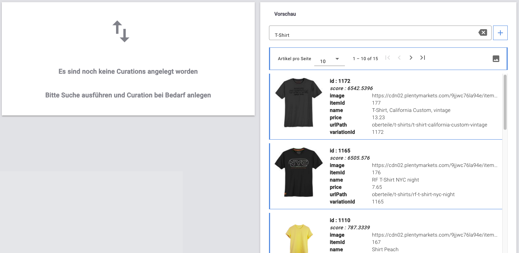Click the price value 13.23

click(x=378, y=117)
